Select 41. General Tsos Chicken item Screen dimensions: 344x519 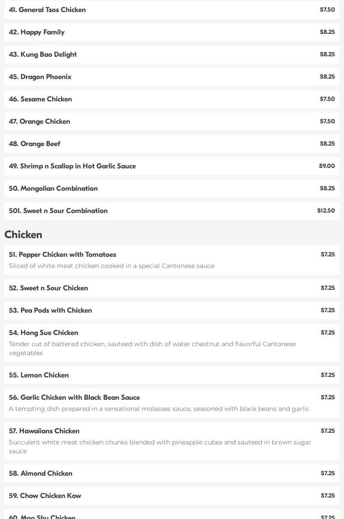point(47,10)
